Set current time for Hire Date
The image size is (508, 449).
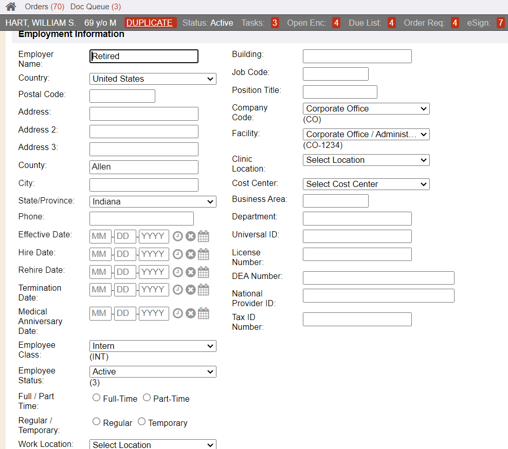pos(177,254)
